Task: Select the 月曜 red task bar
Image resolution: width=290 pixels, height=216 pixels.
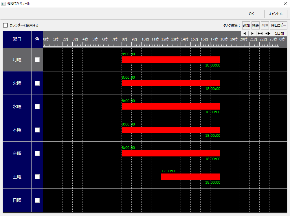Action: [x=171, y=60]
